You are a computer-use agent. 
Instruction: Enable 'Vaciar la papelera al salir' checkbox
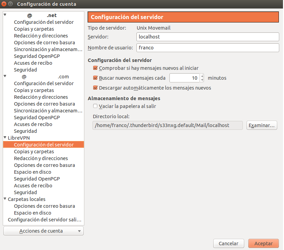tap(95, 106)
